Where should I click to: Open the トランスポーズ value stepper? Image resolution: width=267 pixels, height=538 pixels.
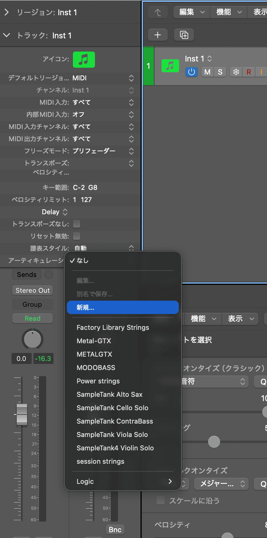tap(131, 163)
